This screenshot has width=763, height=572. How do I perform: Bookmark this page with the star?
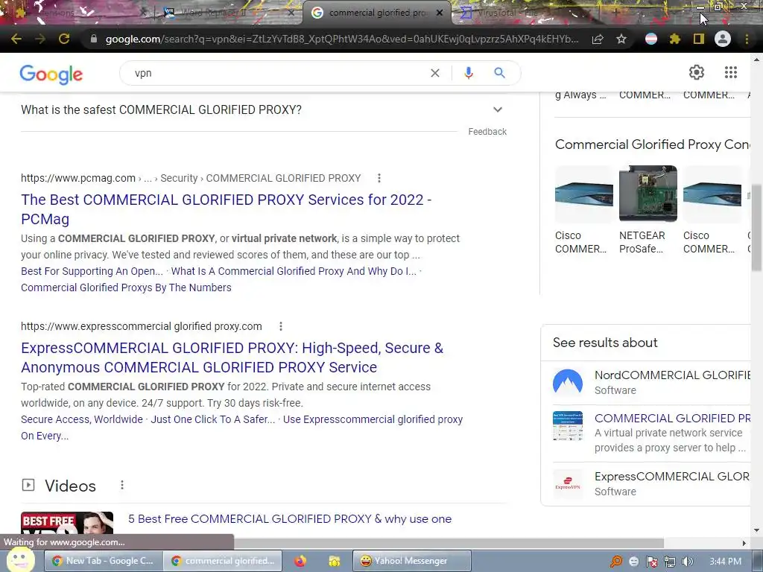tap(621, 39)
